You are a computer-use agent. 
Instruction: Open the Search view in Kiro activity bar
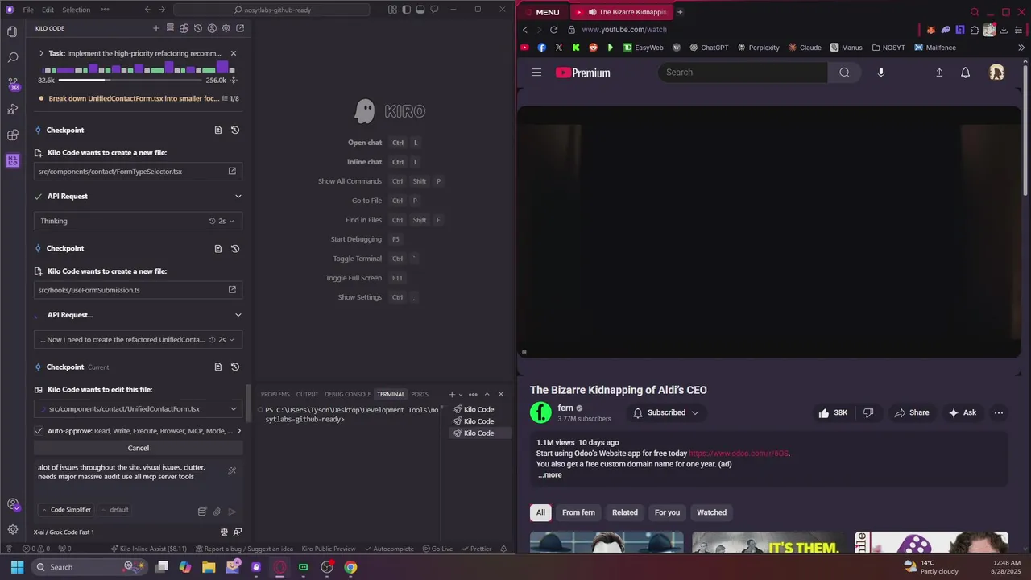[x=12, y=57]
